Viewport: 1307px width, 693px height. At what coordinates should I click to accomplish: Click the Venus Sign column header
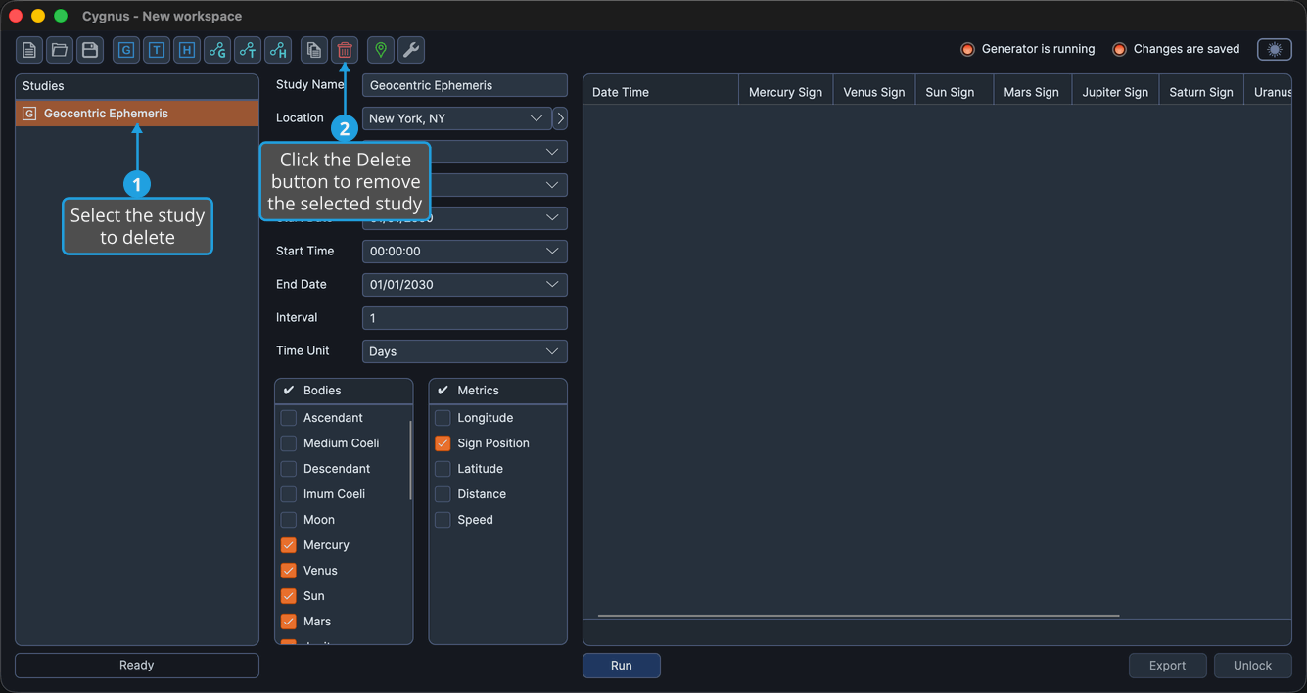(x=874, y=92)
